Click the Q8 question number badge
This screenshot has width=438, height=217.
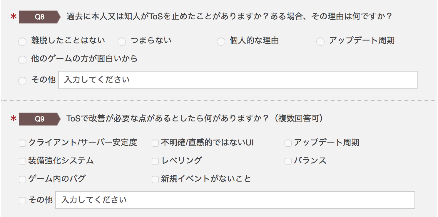pyautogui.click(x=39, y=17)
